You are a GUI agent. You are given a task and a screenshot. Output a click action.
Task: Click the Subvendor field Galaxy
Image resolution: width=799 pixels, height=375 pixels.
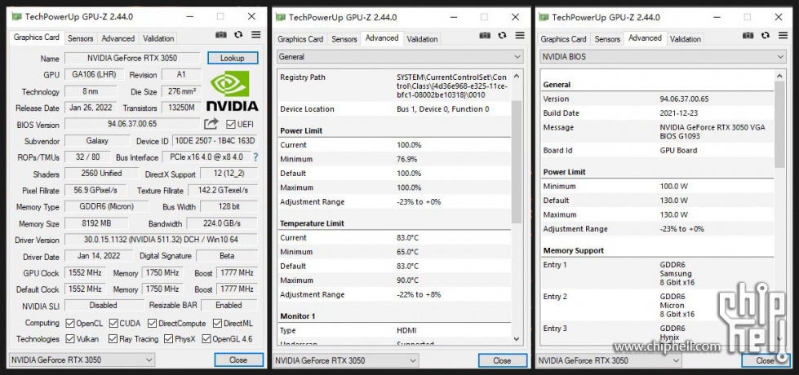pos(96,140)
